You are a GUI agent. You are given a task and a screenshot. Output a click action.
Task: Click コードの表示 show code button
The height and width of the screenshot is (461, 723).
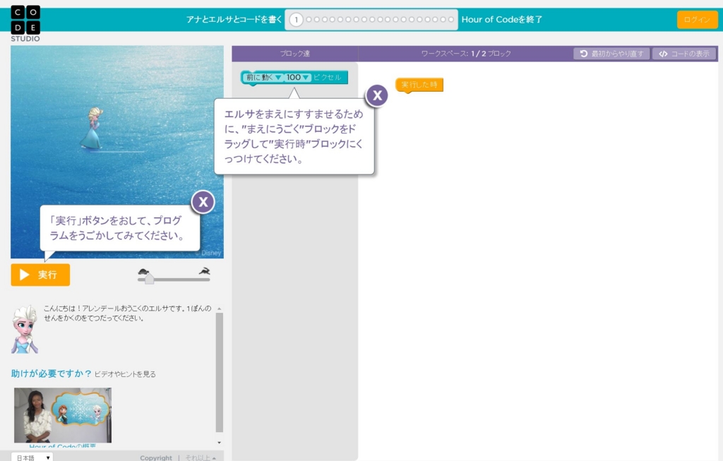[684, 54]
